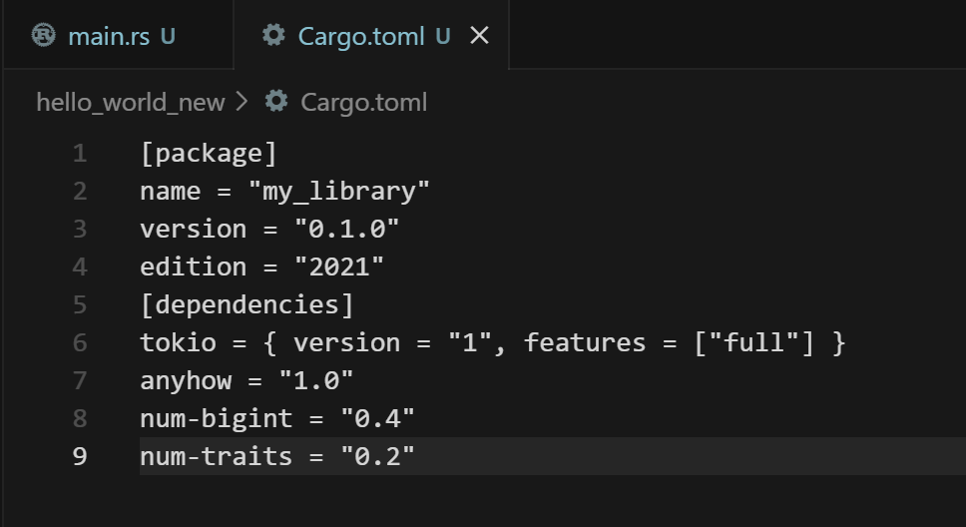Click the gear icon on Cargo.toml tab
The image size is (966, 527).
[x=273, y=36]
